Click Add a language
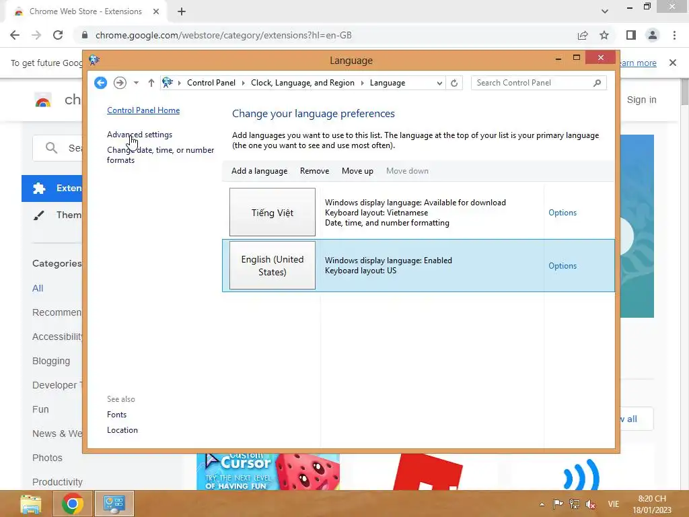 pyautogui.click(x=259, y=171)
